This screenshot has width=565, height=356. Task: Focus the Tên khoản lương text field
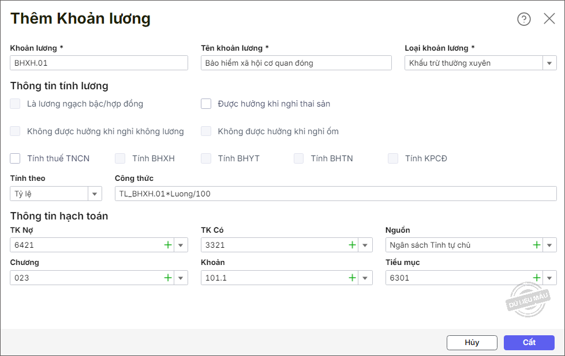pos(296,63)
